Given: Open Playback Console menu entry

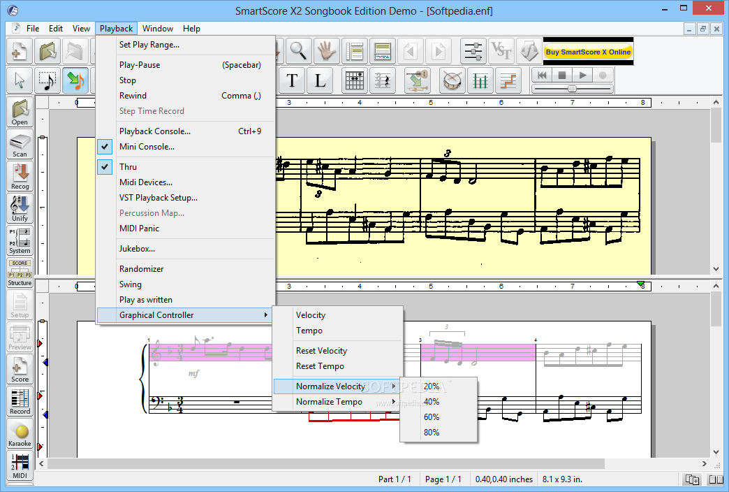Looking at the screenshot, I should pos(186,131).
